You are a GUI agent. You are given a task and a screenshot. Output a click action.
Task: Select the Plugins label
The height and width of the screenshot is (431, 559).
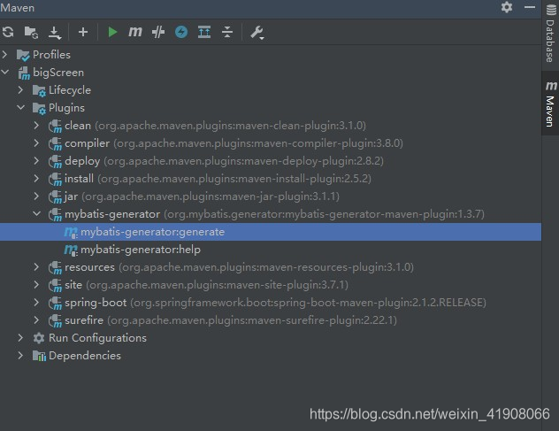pos(66,108)
